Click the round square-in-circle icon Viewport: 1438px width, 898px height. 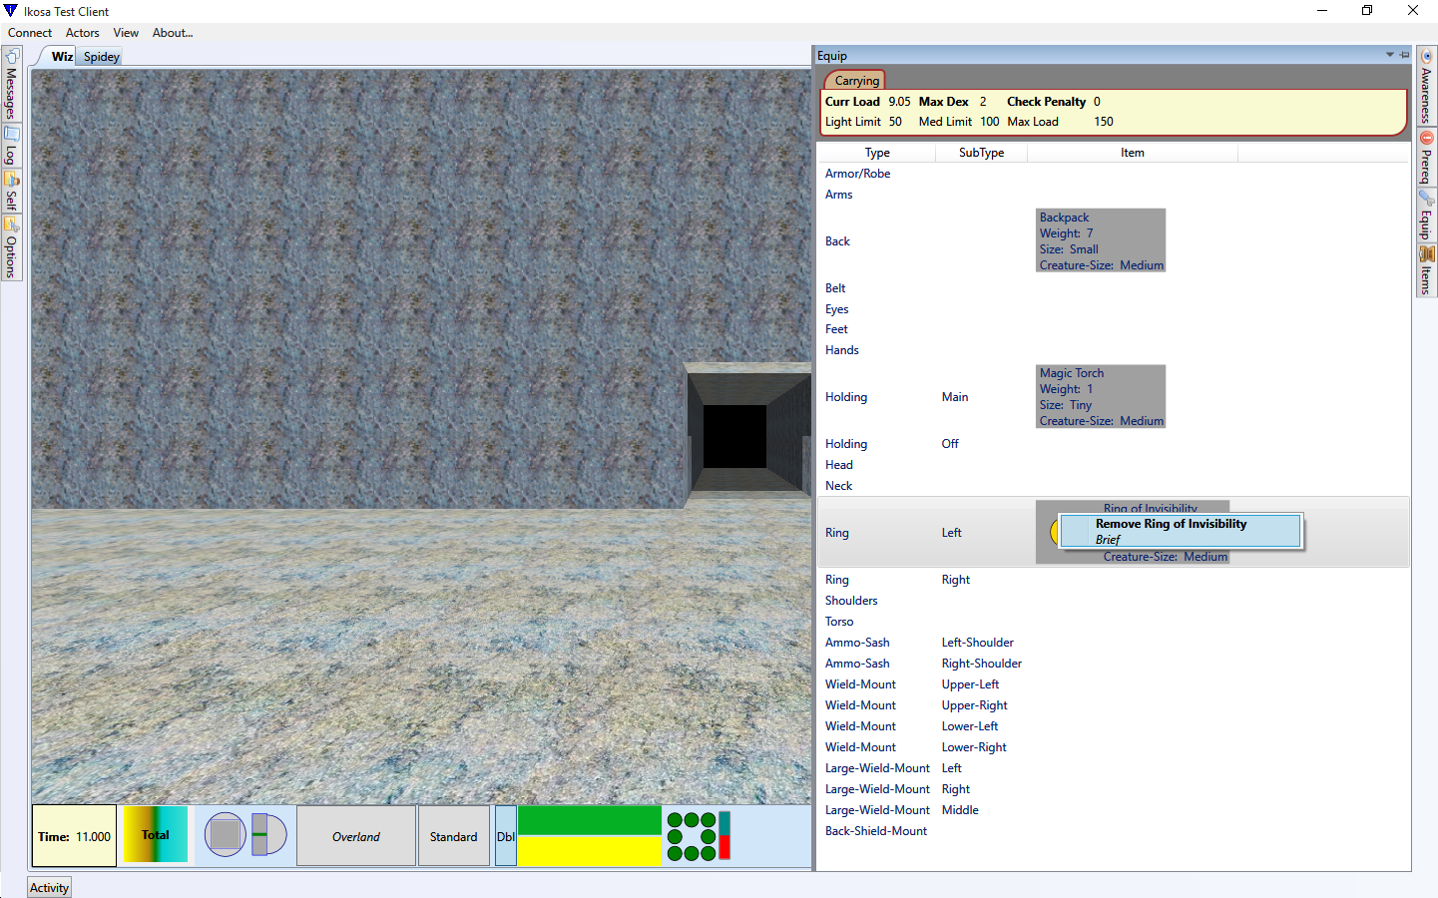pos(225,834)
